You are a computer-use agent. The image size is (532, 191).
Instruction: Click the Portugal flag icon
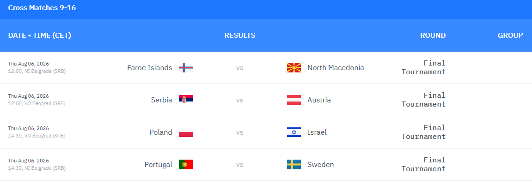tap(186, 165)
